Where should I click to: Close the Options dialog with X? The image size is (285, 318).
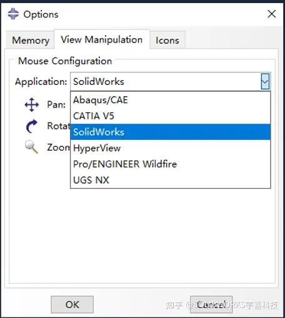272,14
